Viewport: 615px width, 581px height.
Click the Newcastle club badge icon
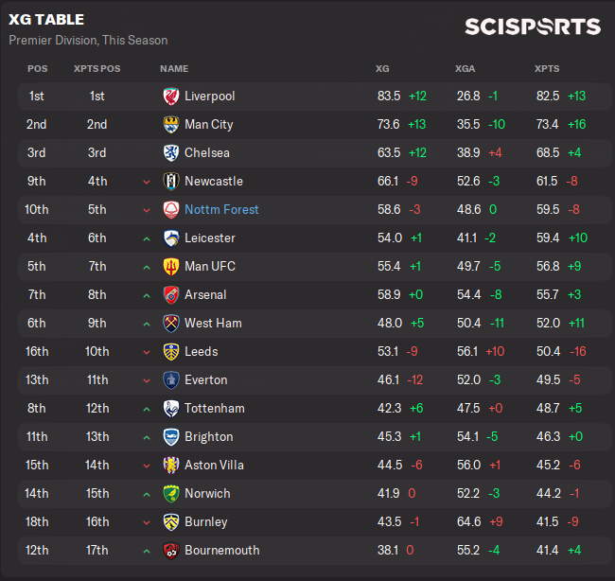(171, 181)
